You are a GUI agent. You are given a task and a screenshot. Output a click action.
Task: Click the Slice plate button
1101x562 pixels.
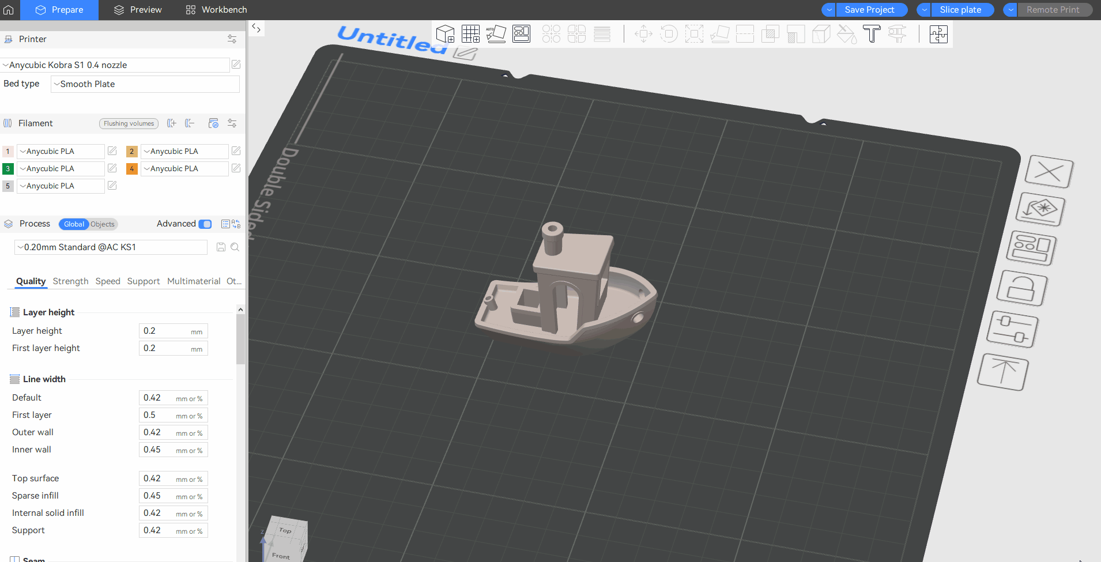[x=962, y=10]
